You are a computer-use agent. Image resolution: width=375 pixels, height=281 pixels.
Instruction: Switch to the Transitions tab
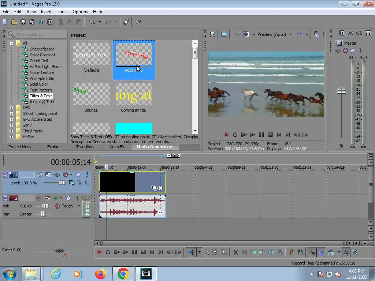86,147
